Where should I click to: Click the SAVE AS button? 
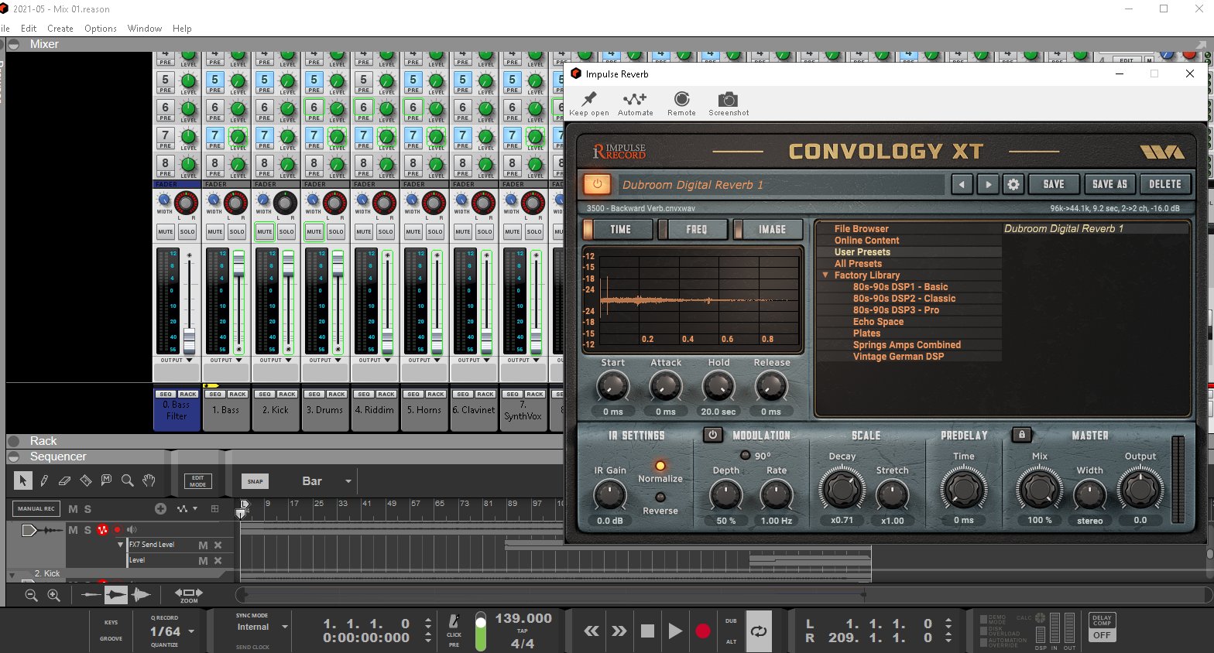1109,184
